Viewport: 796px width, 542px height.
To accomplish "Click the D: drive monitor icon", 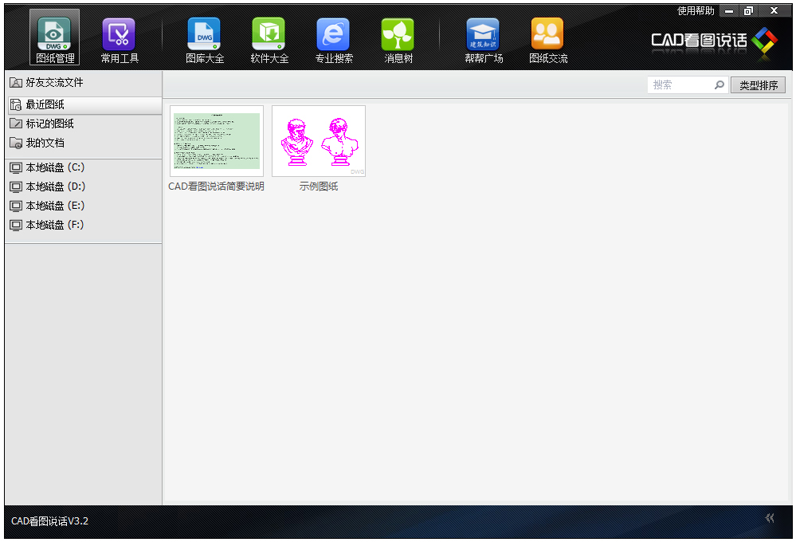I will 16,187.
